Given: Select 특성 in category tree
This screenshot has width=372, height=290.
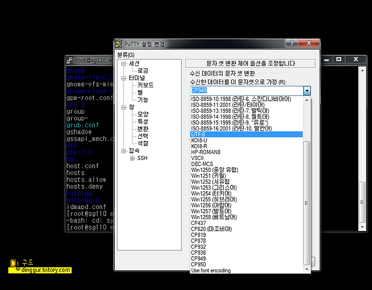Looking at the screenshot, I should click(x=143, y=122).
